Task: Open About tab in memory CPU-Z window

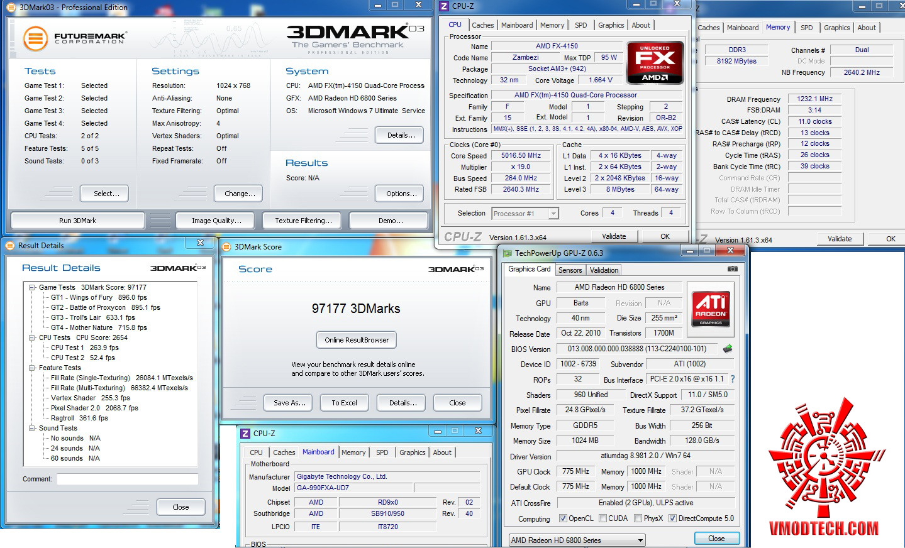Action: pyautogui.click(x=867, y=28)
